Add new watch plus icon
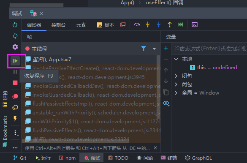 coord(166,48)
